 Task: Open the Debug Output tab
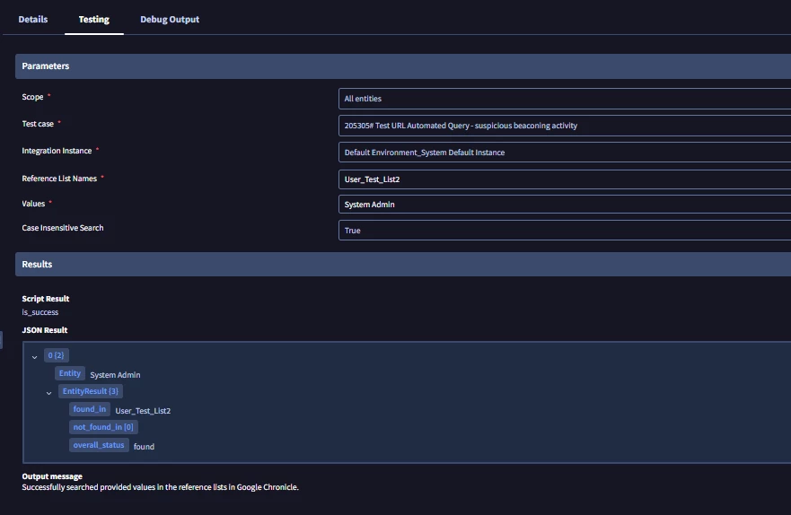tap(170, 19)
